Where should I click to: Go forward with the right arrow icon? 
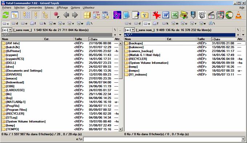coord(75,15)
